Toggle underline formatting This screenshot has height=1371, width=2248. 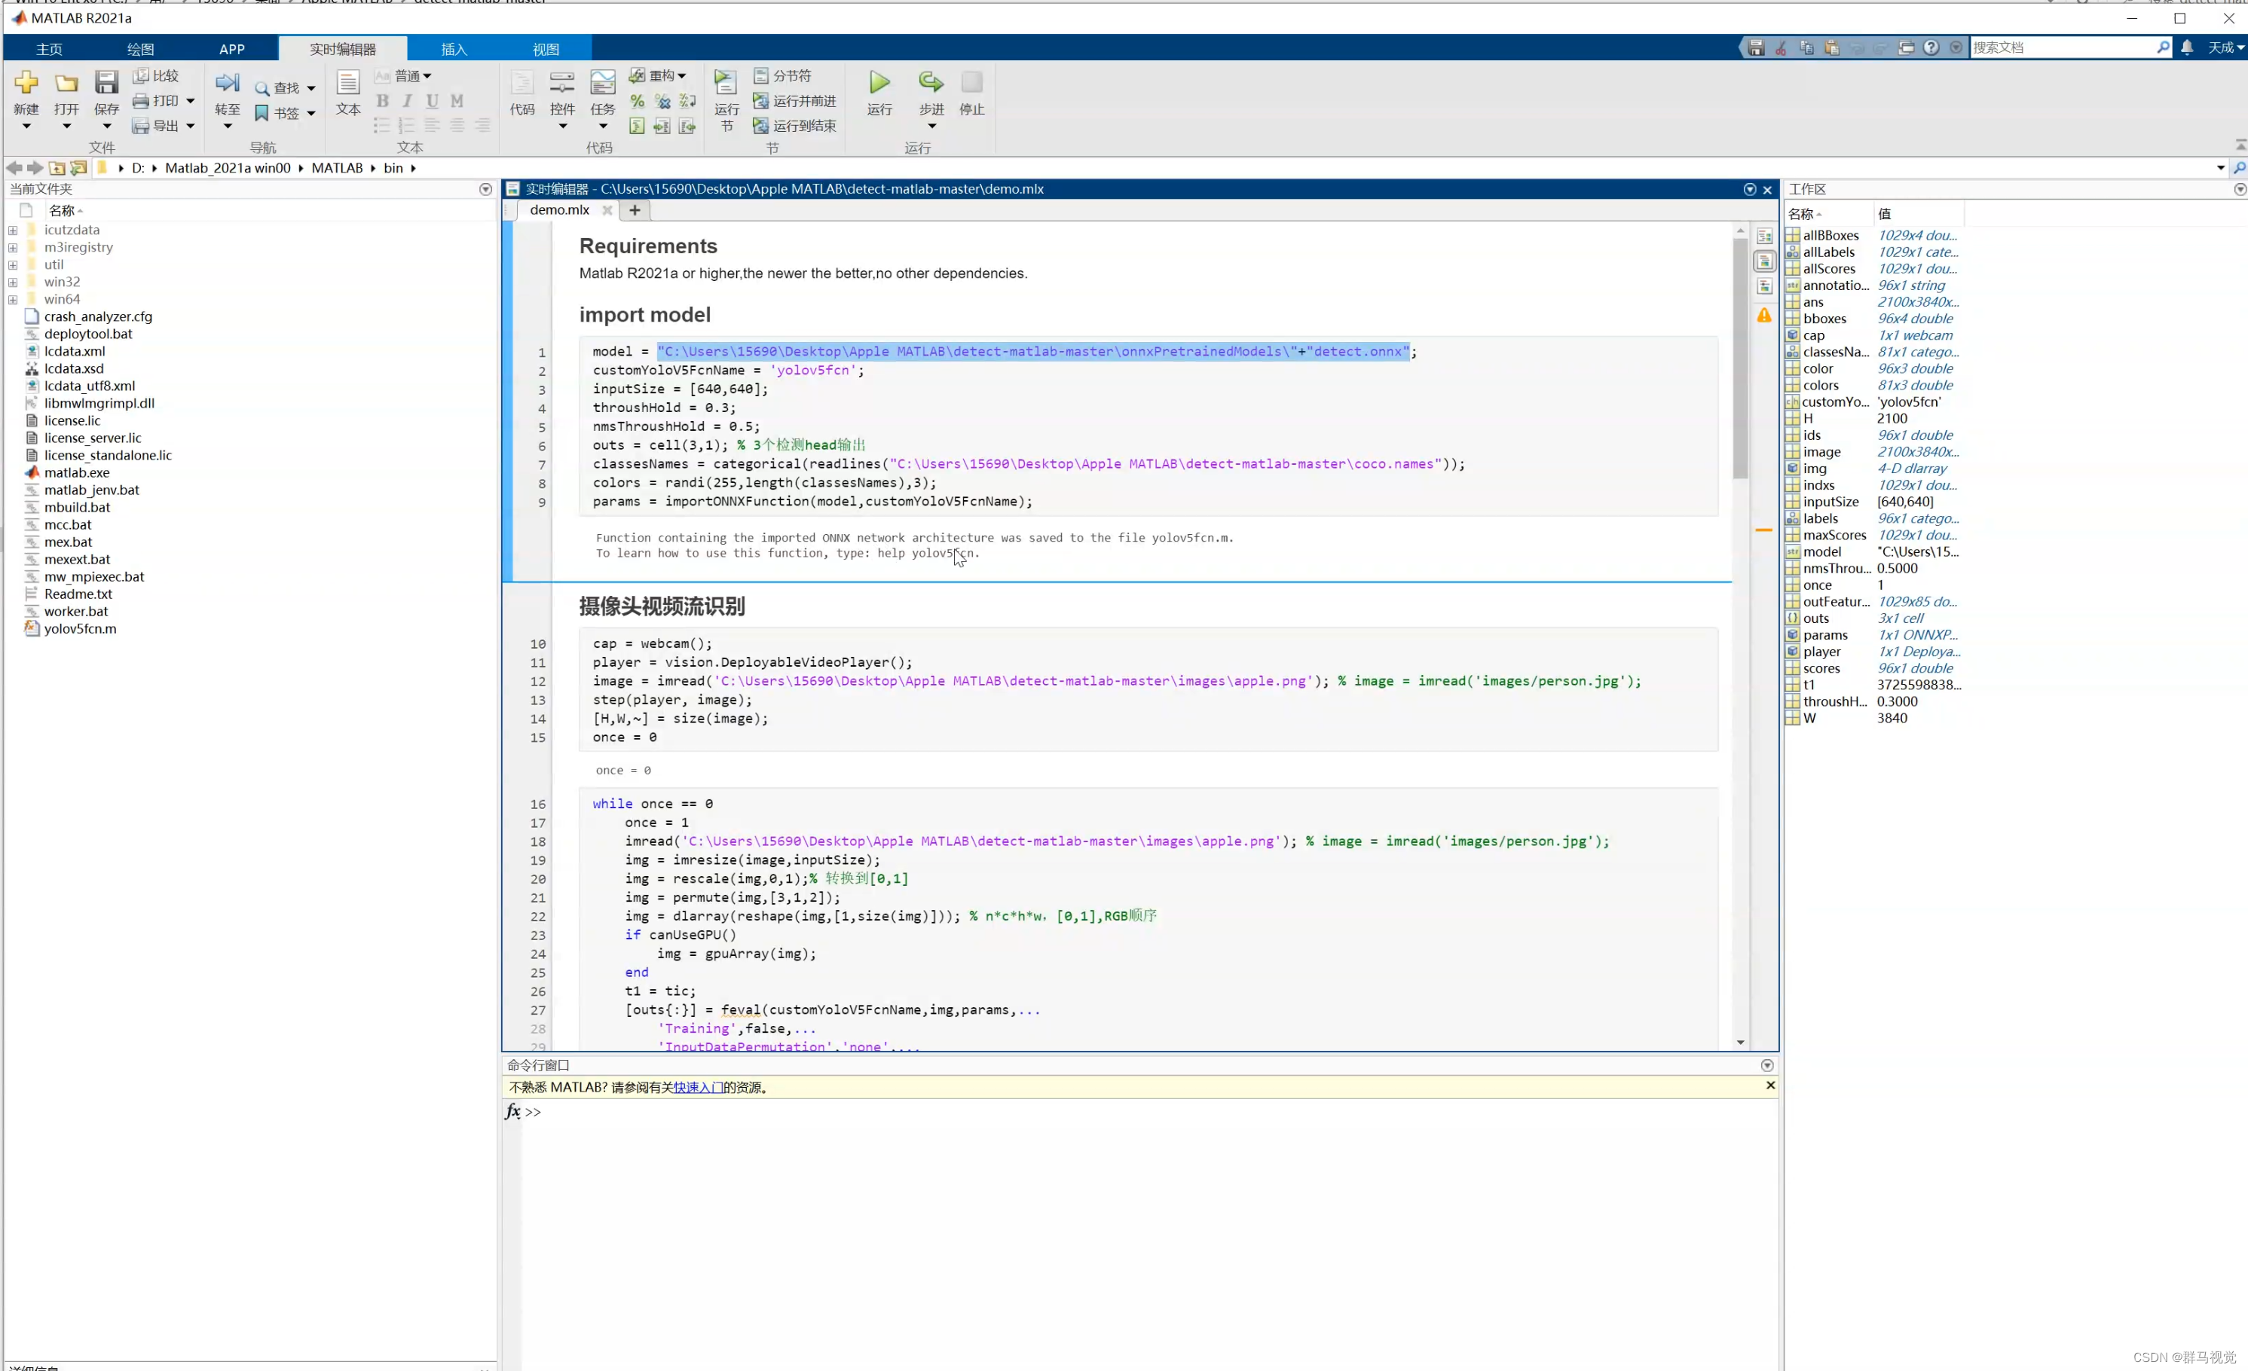(x=432, y=100)
